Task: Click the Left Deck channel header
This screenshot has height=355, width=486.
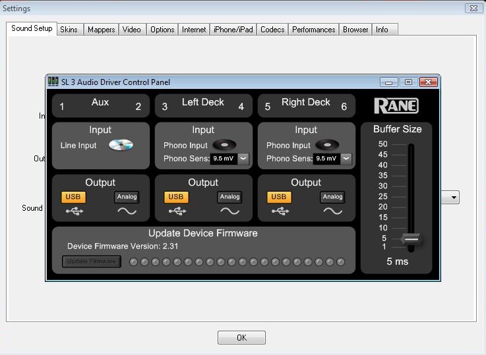Action: tap(203, 106)
